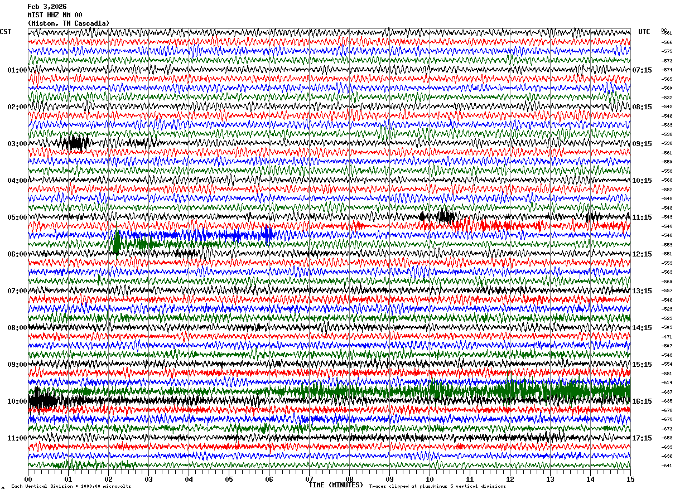Screen dimensions: 675x494
Task: Click the vertical division microvolts note
Action: pos(71,486)
